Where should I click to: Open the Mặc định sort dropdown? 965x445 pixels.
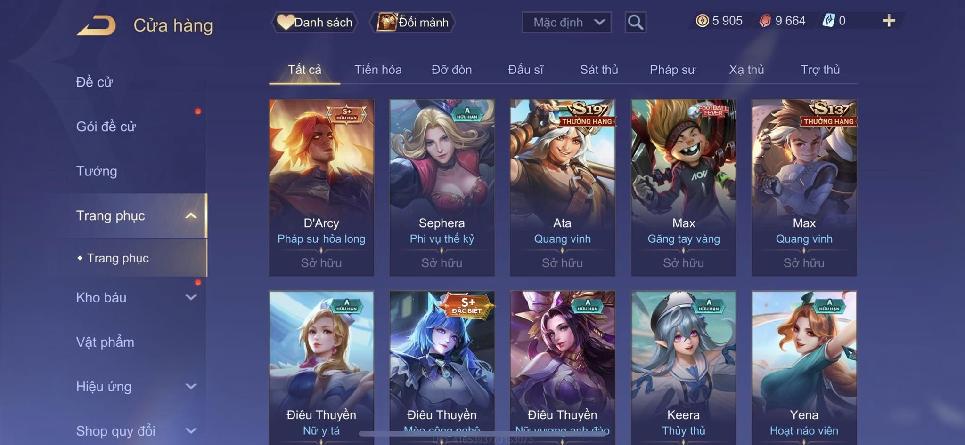click(566, 22)
